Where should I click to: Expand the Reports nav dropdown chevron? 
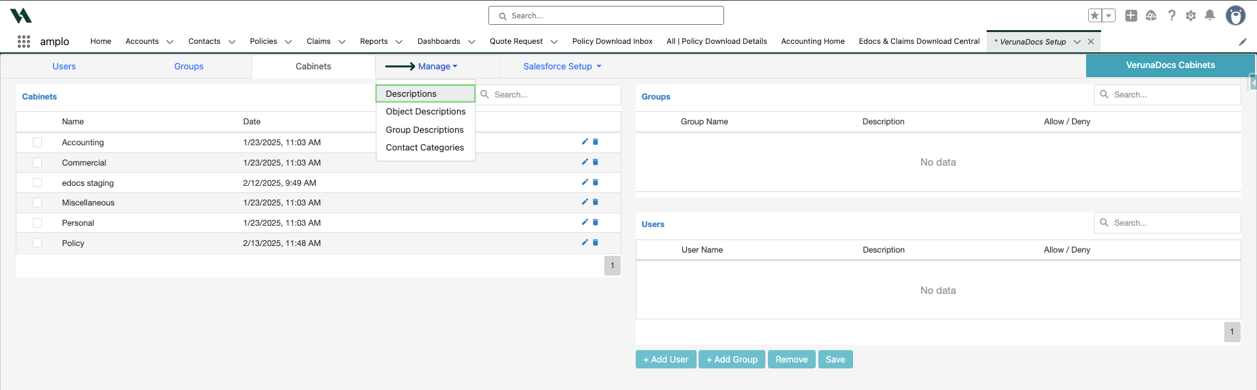[x=399, y=42]
